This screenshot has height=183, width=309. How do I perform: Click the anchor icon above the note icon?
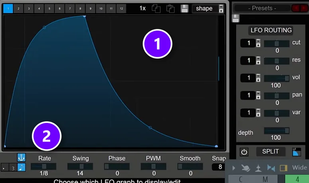click(x=21, y=158)
